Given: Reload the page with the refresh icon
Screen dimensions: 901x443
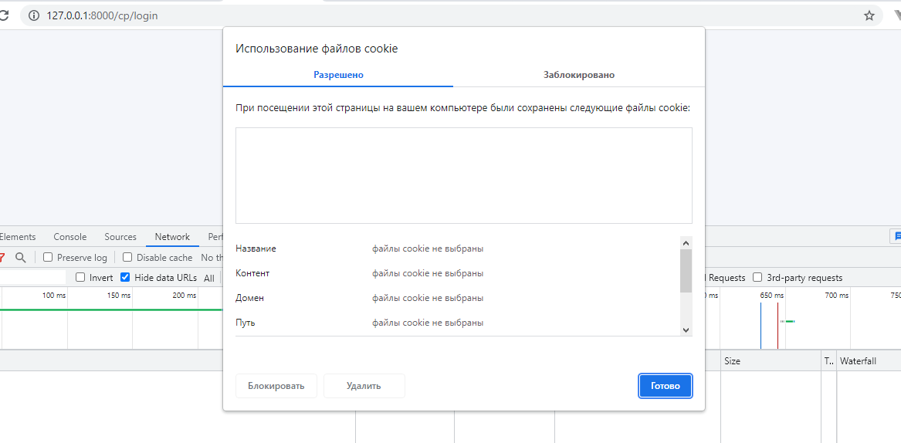Looking at the screenshot, I should (x=3, y=15).
